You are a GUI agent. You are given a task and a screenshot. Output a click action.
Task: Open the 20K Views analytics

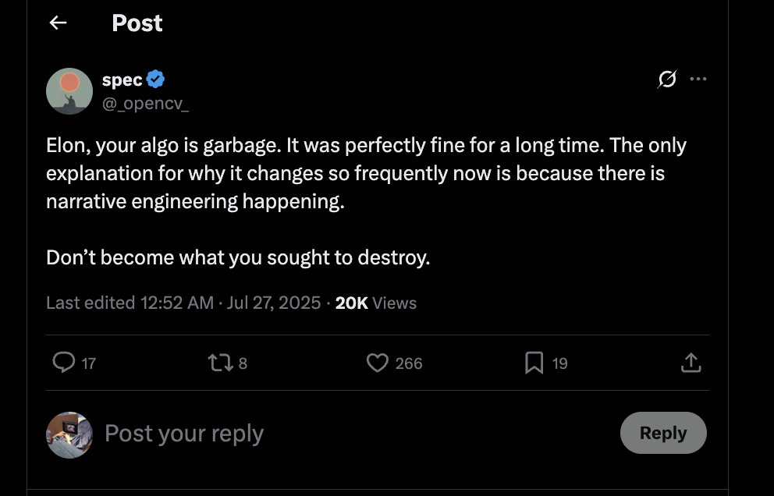click(x=375, y=303)
